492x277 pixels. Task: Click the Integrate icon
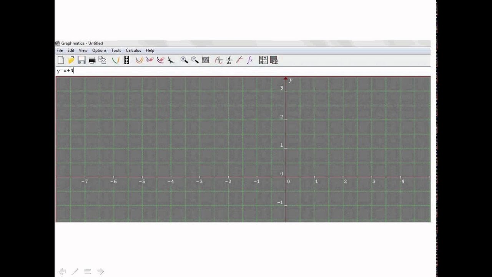coord(250,60)
